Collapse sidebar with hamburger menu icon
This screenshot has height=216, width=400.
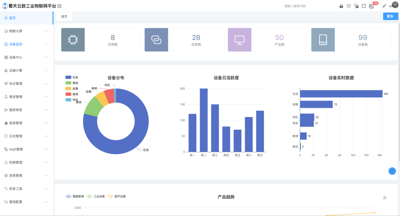[60, 6]
